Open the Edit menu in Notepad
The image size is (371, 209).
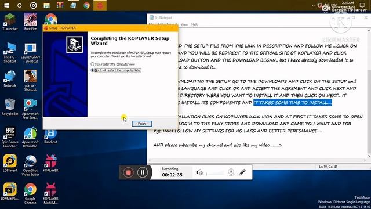(x=160, y=24)
